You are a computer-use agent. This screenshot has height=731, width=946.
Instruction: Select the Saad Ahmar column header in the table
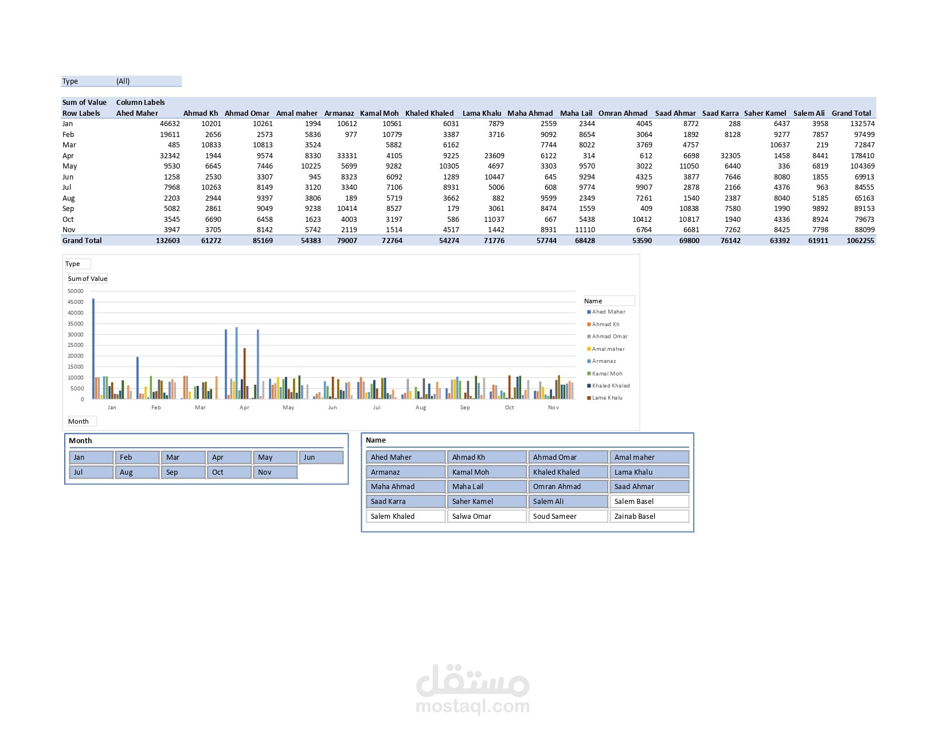[x=675, y=114]
